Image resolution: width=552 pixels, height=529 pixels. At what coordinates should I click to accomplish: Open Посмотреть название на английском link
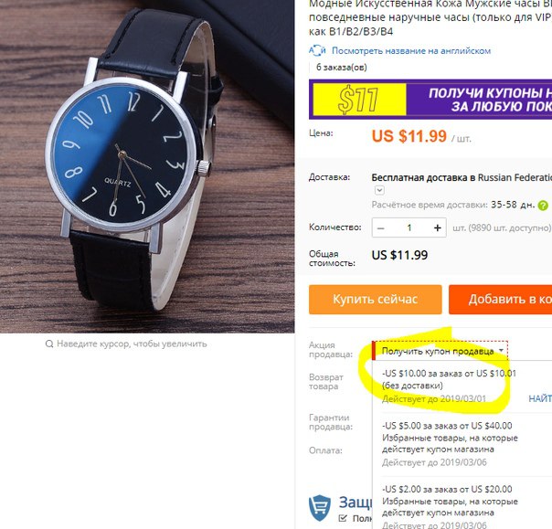(x=411, y=50)
